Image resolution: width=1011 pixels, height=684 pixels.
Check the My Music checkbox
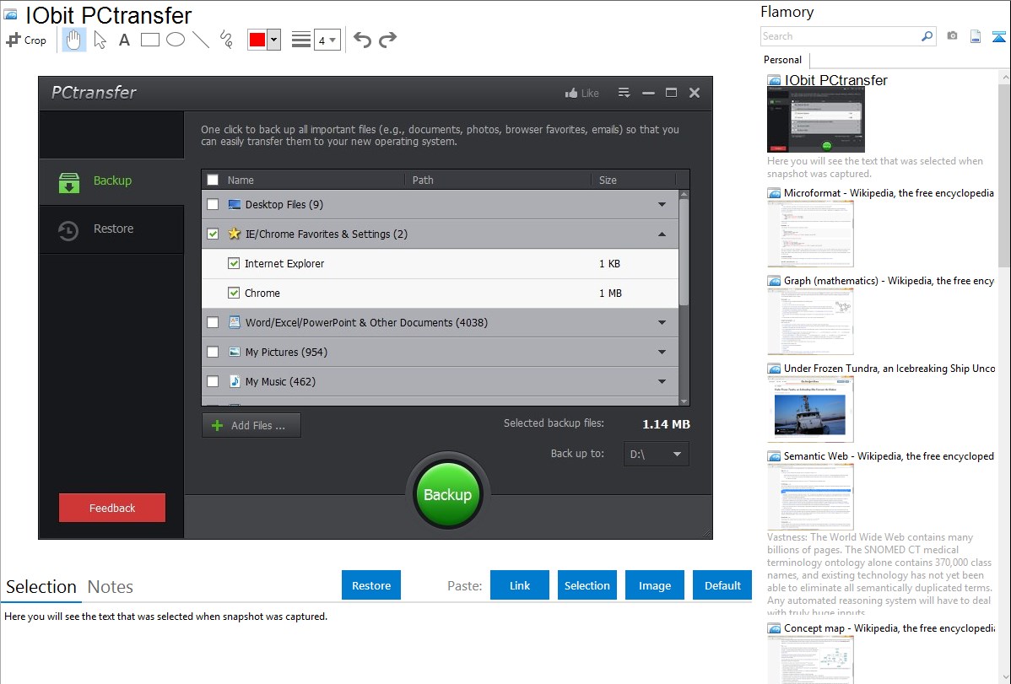pyautogui.click(x=213, y=382)
